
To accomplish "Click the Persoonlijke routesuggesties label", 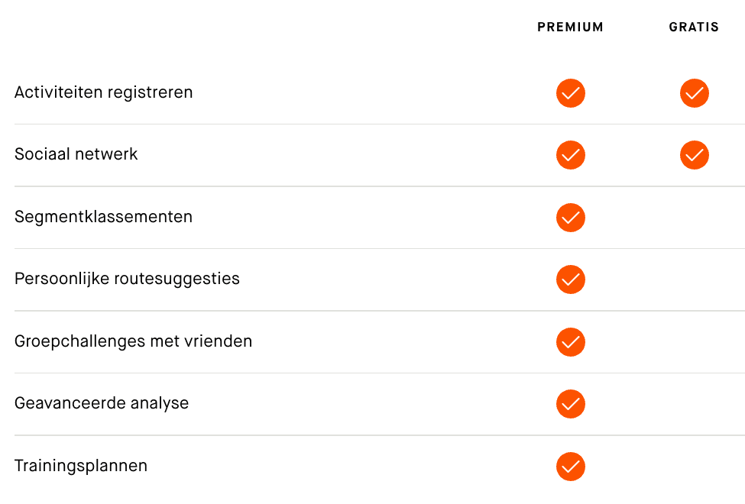I will coord(127,279).
